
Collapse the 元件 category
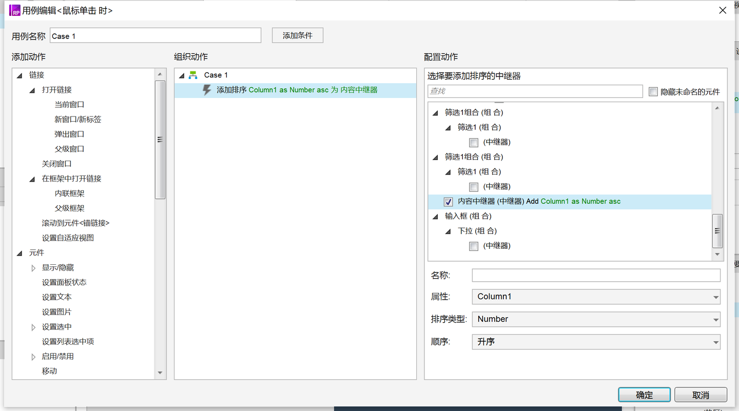click(20, 253)
